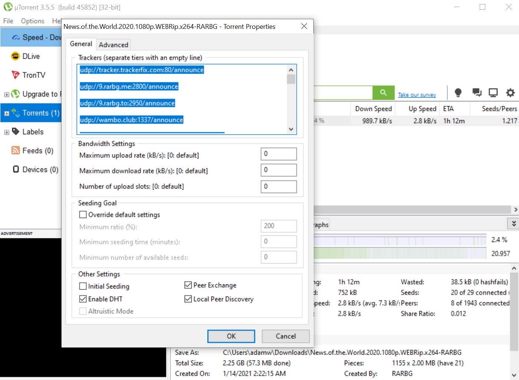Click torrent list horizontal scroll right arrow
The height and width of the screenshot is (380, 519).
[515, 210]
